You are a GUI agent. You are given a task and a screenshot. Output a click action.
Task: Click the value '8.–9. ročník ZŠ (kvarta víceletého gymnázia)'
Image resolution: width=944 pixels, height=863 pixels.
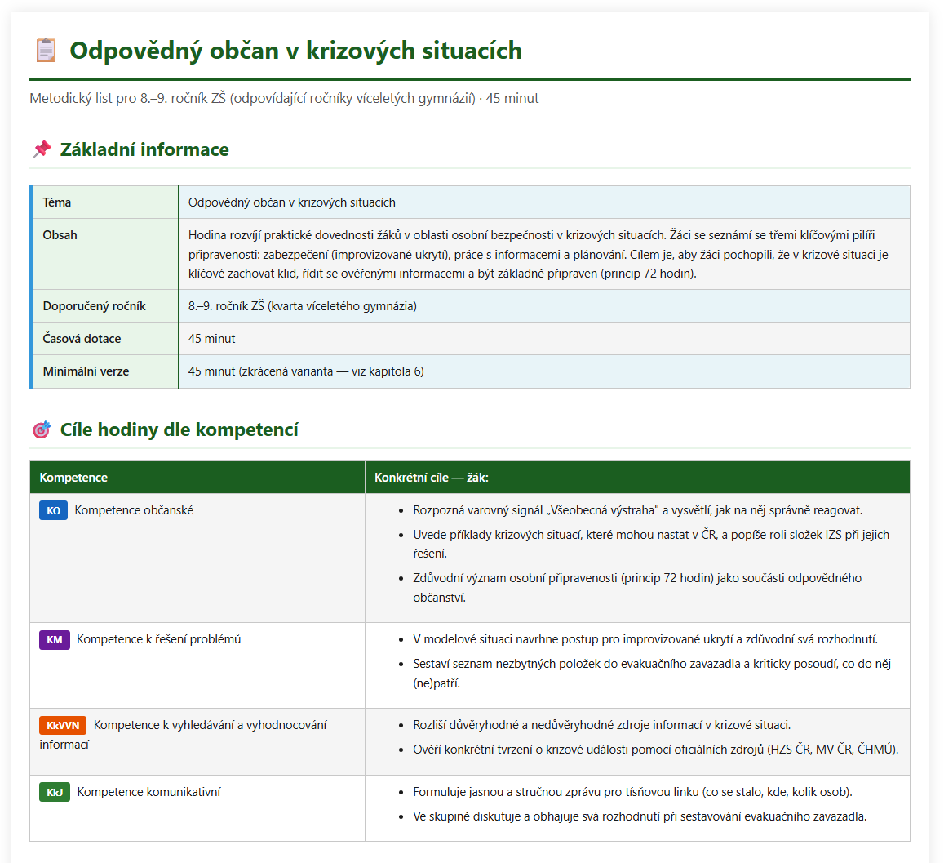302,306
